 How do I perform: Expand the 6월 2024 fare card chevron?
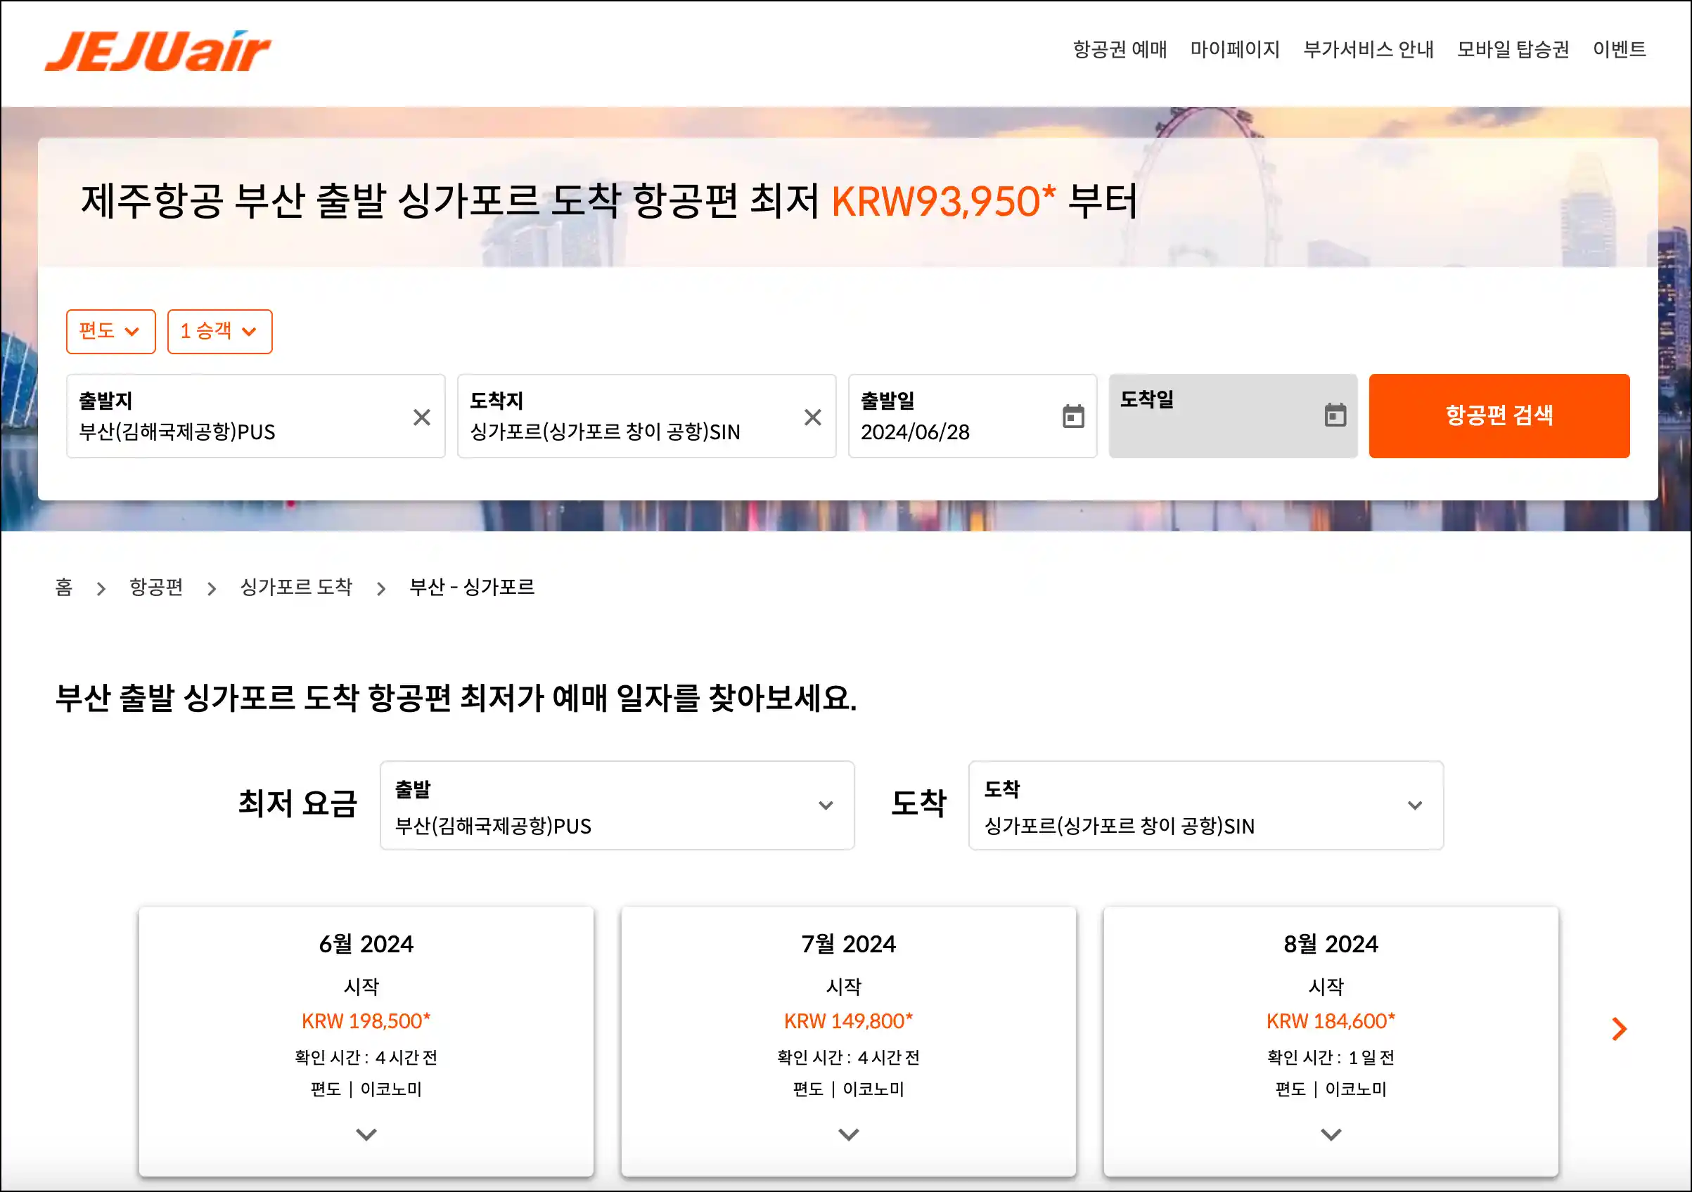[x=366, y=1134]
